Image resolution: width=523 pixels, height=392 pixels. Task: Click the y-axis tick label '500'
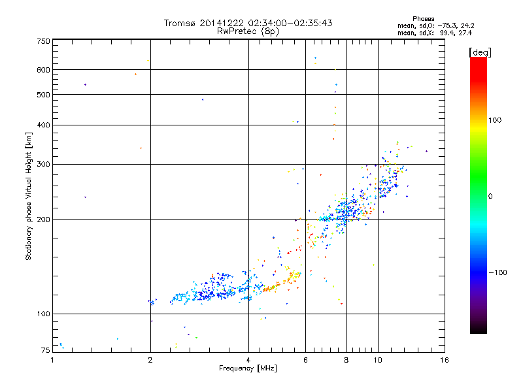coord(43,95)
